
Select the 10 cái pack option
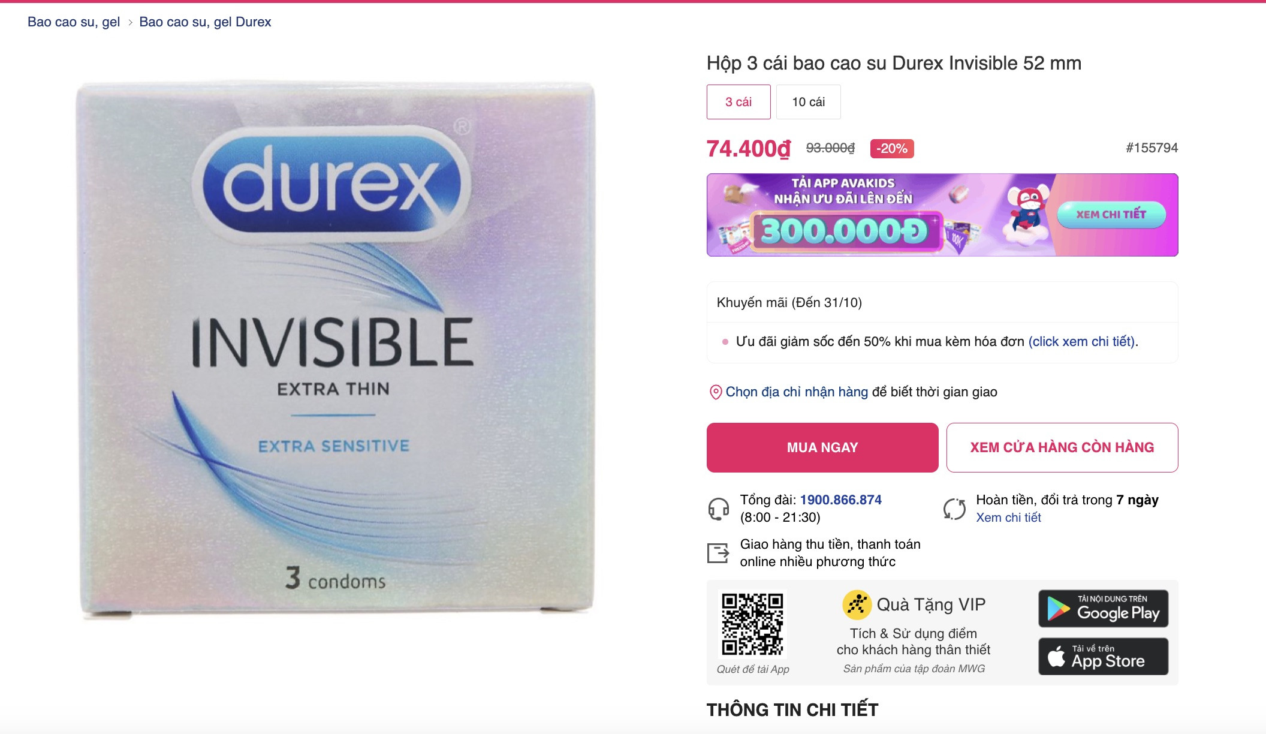tap(809, 102)
